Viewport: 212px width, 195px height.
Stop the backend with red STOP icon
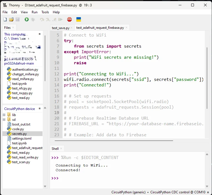69,19
